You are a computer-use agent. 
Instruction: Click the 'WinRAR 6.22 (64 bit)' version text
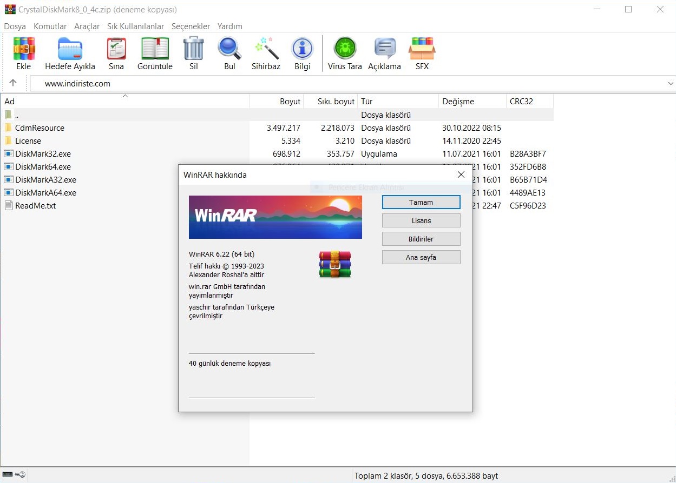[221, 254]
